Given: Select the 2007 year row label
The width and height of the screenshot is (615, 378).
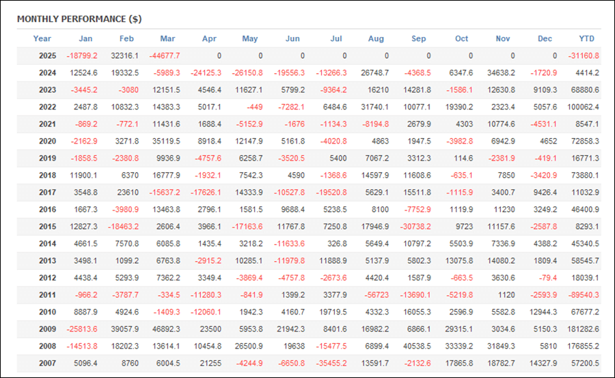Looking at the screenshot, I should (47, 363).
